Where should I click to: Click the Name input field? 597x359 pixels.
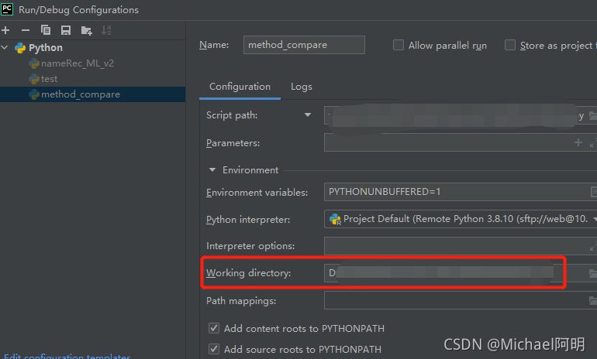[x=304, y=45]
